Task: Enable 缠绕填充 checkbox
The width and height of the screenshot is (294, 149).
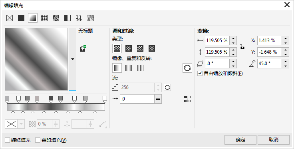Action: tap(7, 140)
